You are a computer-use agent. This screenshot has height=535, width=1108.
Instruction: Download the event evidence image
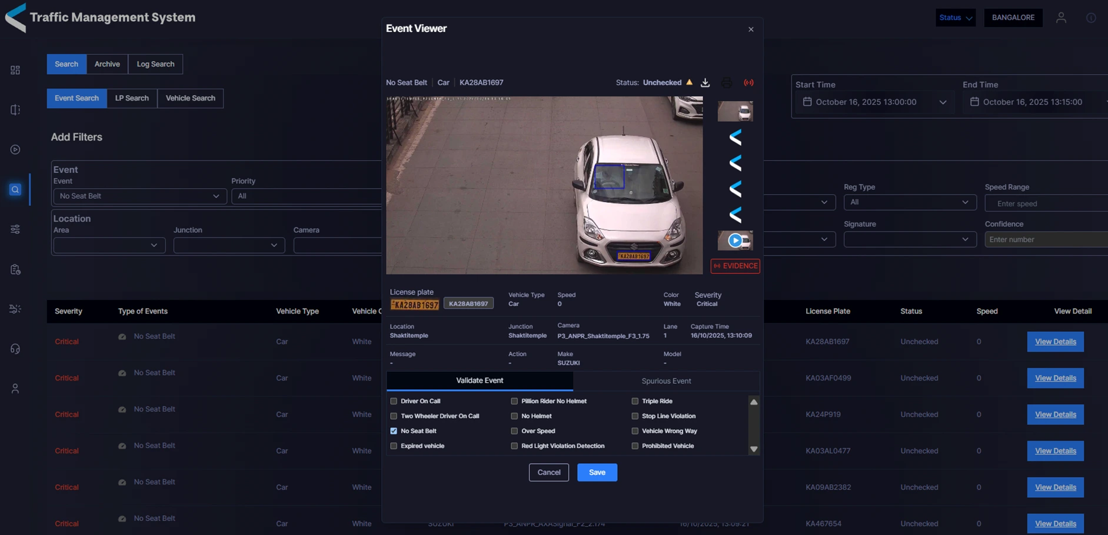point(705,83)
